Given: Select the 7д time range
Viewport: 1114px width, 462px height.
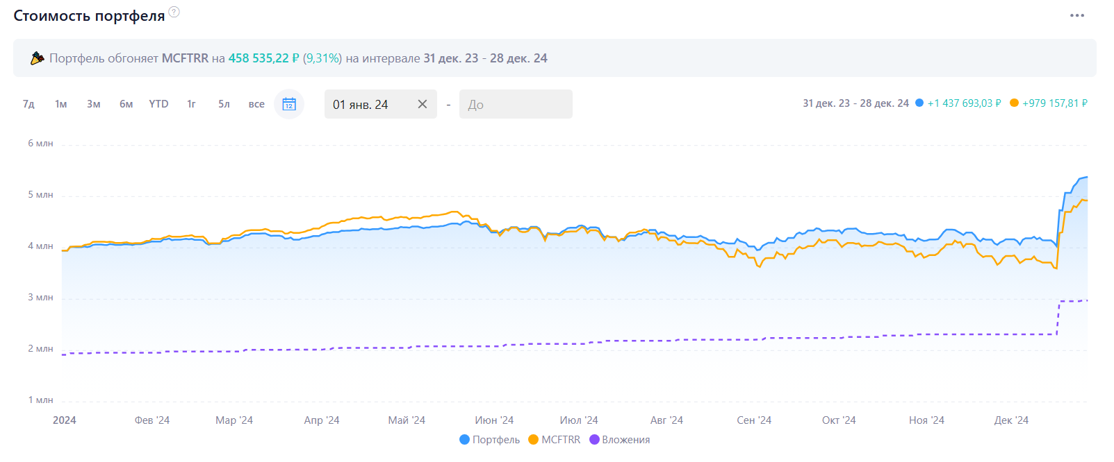Looking at the screenshot, I should [x=28, y=104].
